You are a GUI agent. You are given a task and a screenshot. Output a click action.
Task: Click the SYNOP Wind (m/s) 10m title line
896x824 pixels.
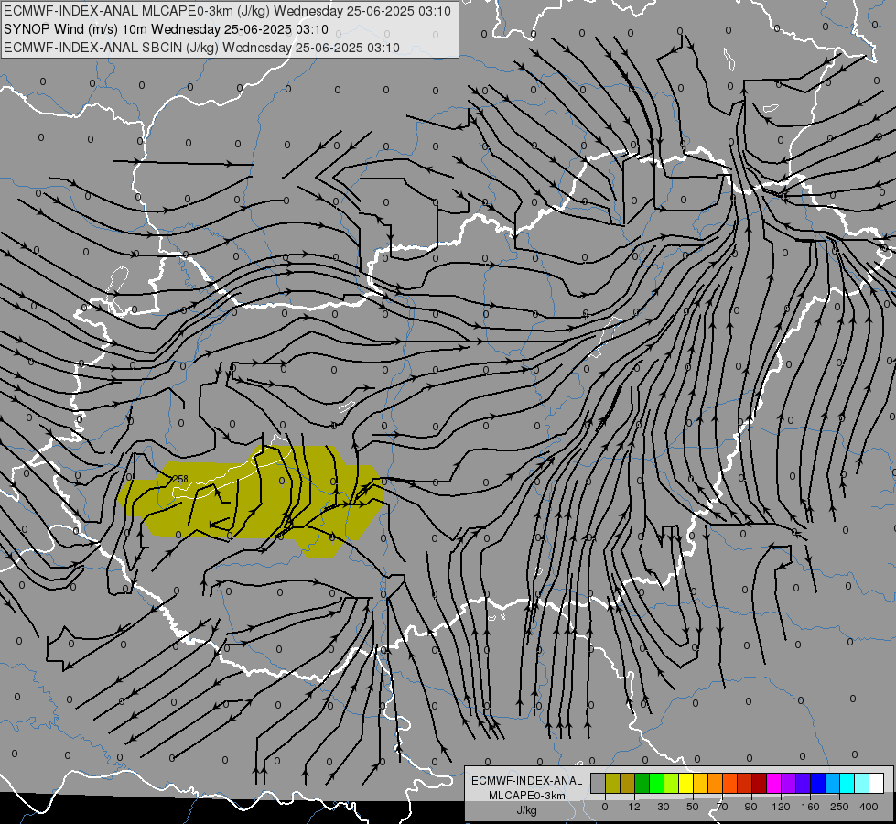[166, 29]
